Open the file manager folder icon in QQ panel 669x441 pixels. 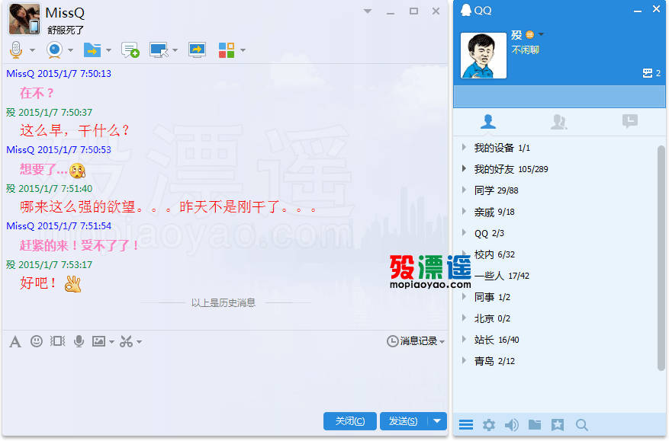click(535, 424)
